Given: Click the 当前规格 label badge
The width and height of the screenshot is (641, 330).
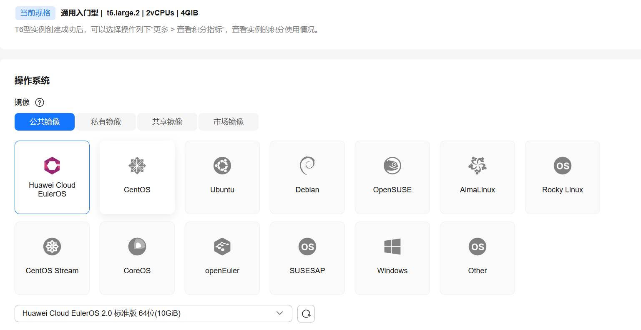Looking at the screenshot, I should (x=35, y=13).
